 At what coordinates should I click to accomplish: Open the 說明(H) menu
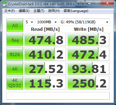click(54, 11)
